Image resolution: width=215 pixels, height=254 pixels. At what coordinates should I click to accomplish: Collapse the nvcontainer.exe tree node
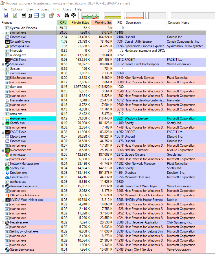point(3,150)
